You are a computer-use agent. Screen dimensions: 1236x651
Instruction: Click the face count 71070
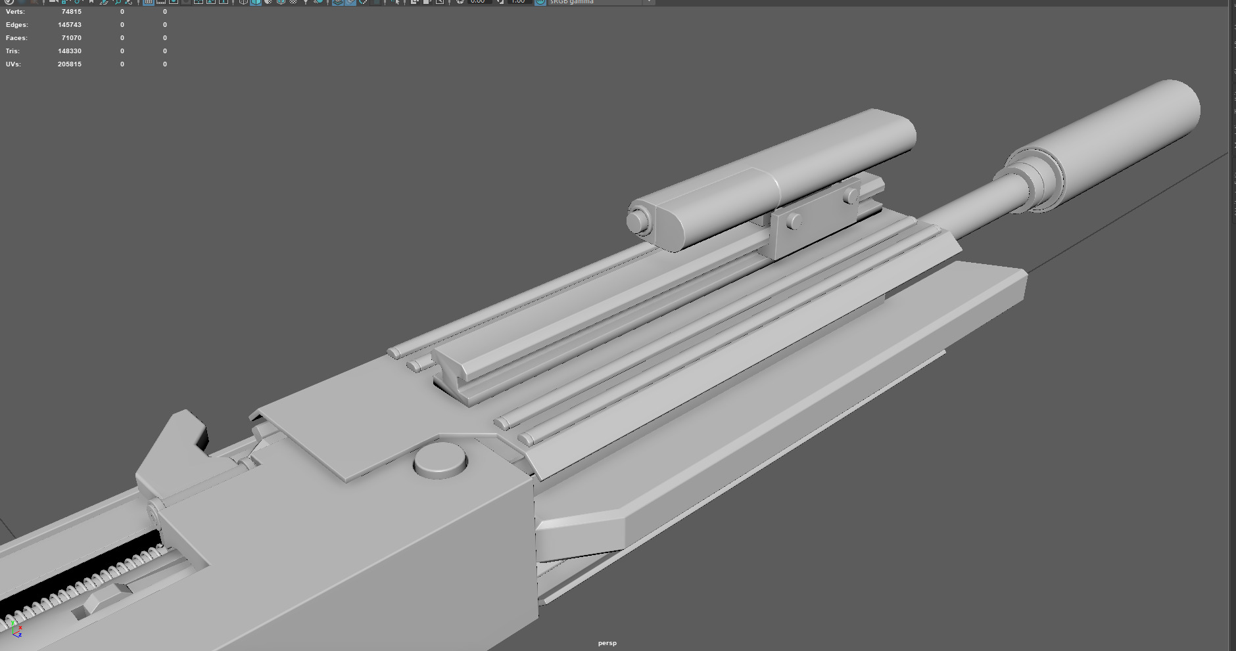72,38
